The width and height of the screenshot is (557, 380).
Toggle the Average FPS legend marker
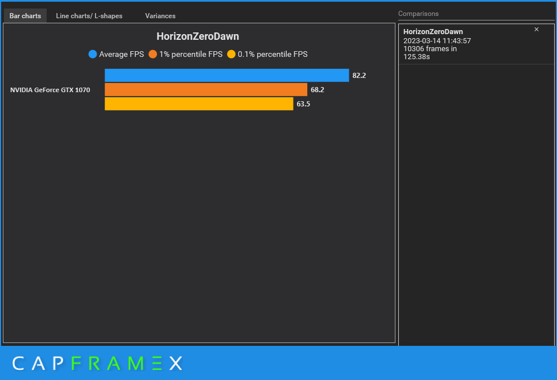point(93,55)
